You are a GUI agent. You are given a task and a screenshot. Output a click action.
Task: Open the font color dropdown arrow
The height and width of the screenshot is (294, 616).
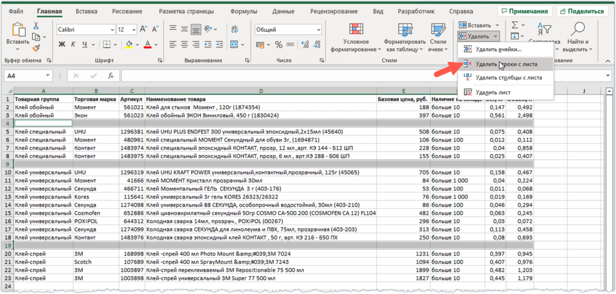tap(156, 45)
